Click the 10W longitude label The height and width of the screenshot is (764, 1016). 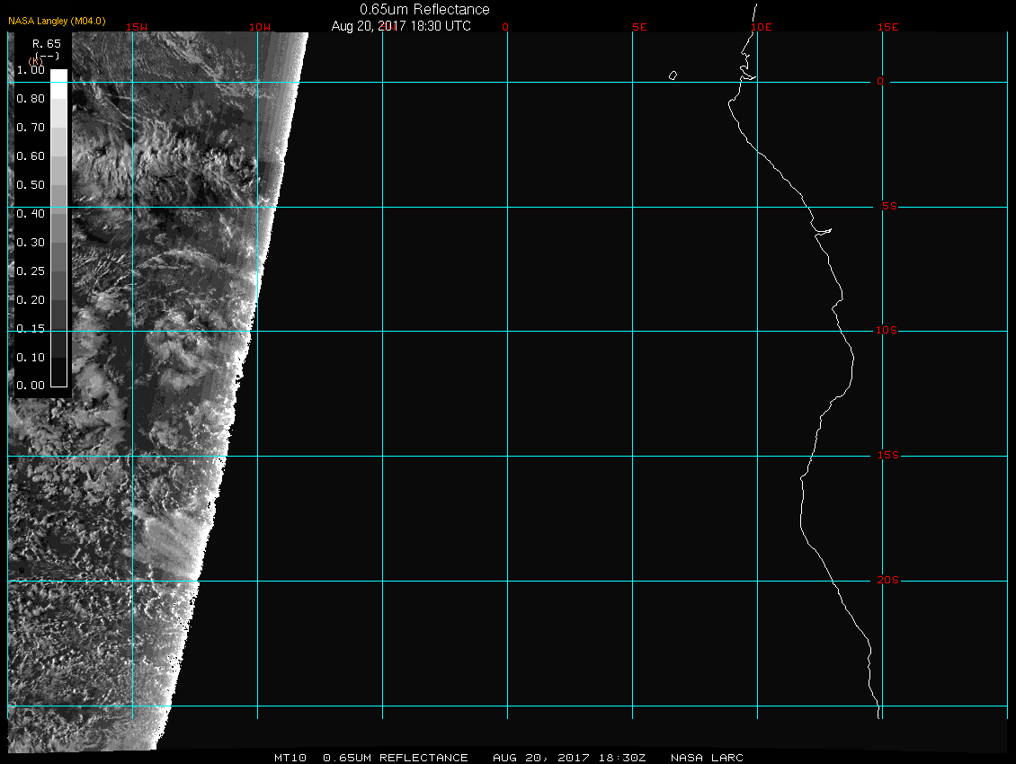pyautogui.click(x=259, y=27)
